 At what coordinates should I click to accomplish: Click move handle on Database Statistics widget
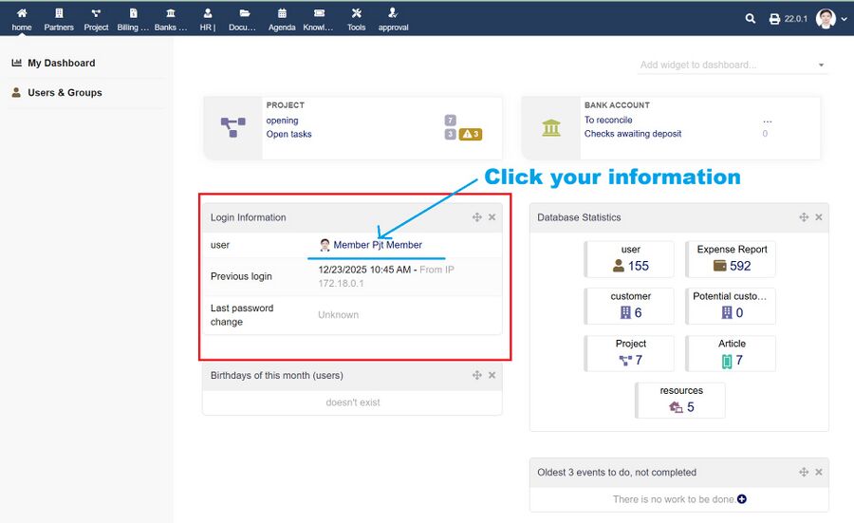[804, 217]
